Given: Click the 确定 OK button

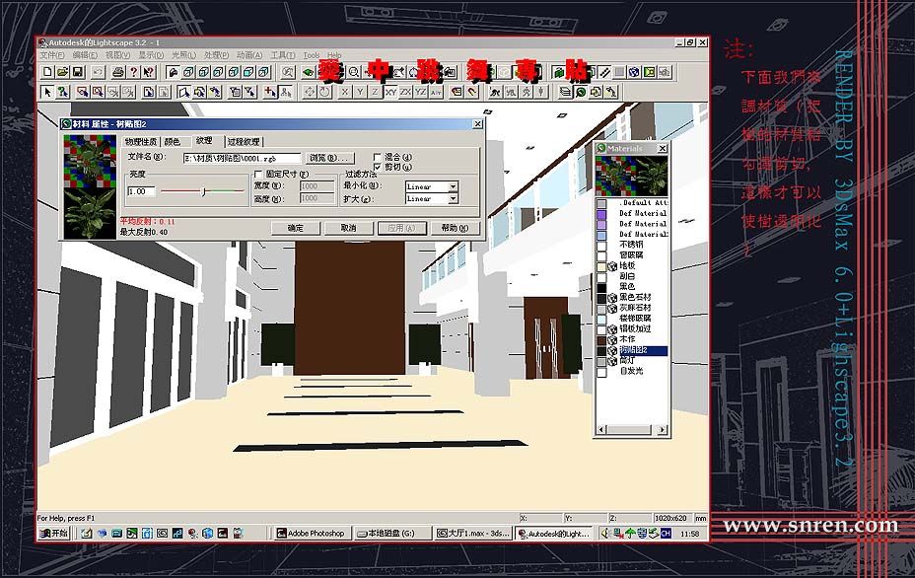Looking at the screenshot, I should click(295, 228).
